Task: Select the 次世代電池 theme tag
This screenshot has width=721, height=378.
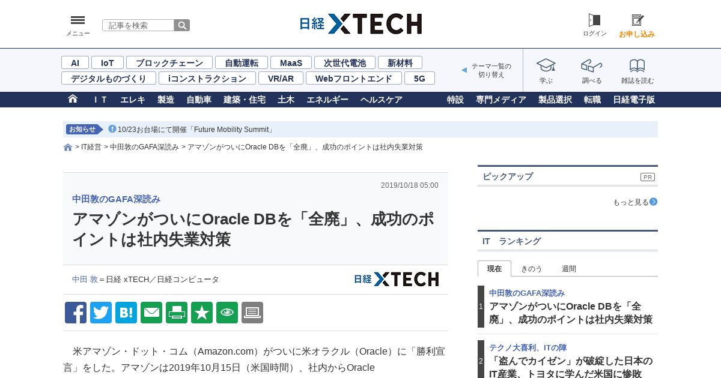Action: [345, 62]
